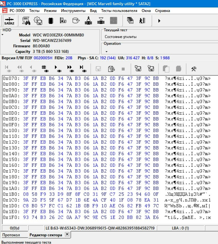
Task: Open the Справка menu
Action: 162,11
